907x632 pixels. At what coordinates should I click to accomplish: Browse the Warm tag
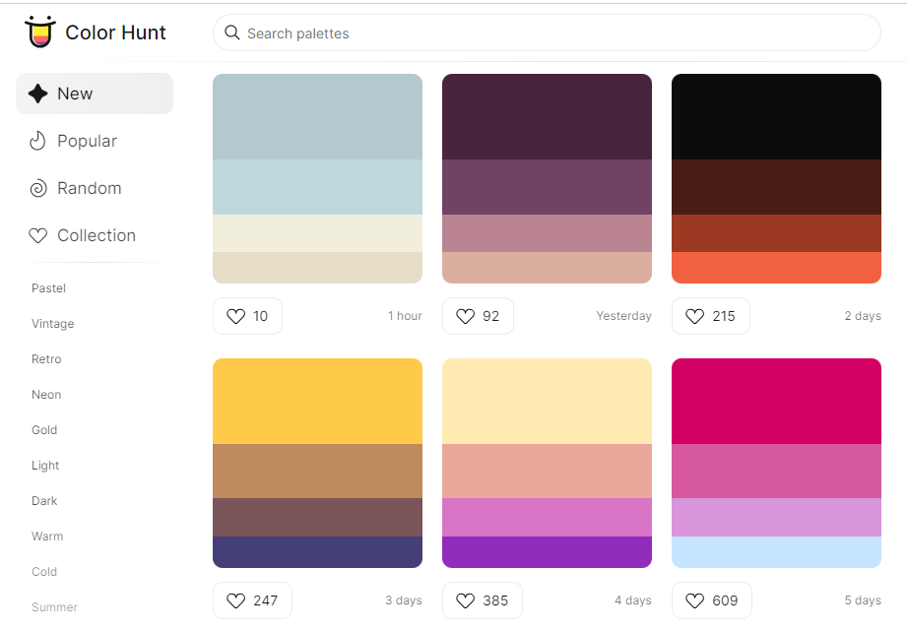tap(47, 536)
